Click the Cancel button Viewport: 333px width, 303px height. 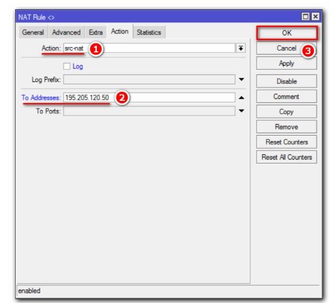pyautogui.click(x=287, y=48)
